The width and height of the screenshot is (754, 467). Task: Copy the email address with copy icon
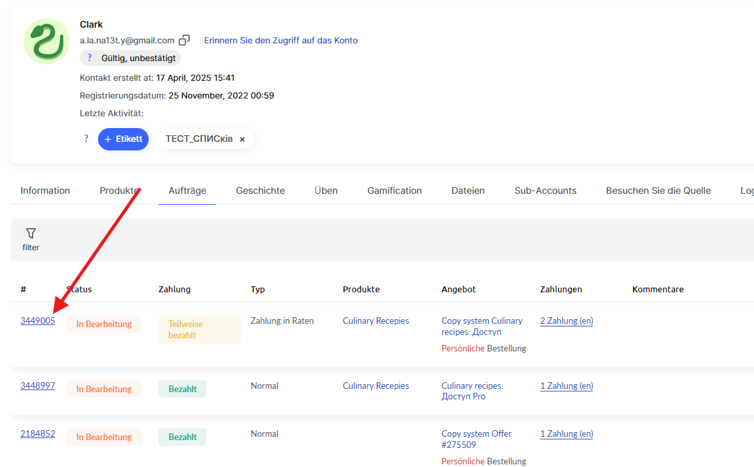[x=185, y=40]
